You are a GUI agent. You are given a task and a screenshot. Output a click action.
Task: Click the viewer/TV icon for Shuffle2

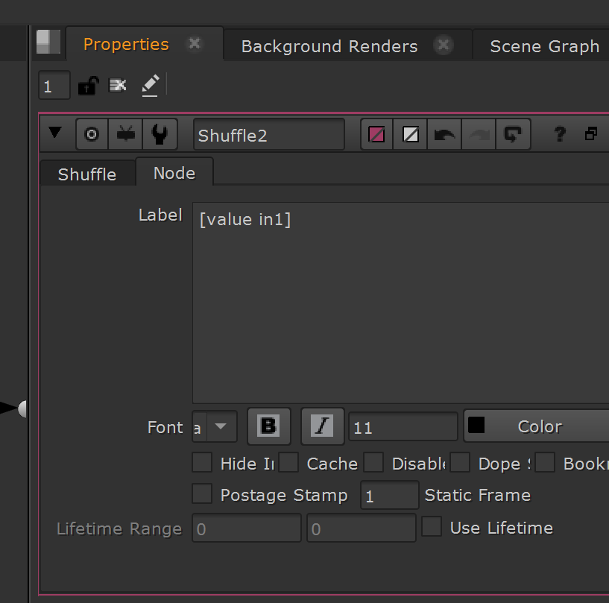point(125,134)
